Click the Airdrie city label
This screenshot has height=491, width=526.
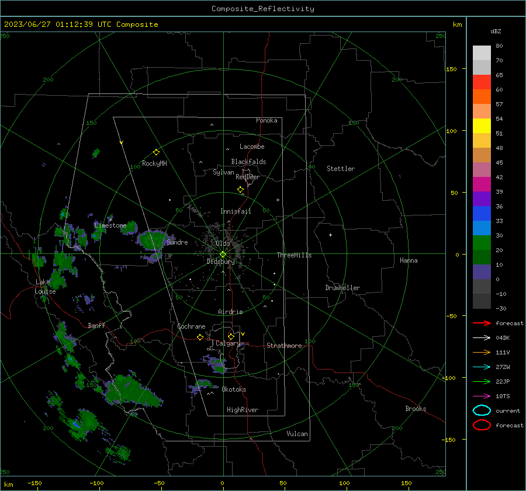click(x=230, y=312)
